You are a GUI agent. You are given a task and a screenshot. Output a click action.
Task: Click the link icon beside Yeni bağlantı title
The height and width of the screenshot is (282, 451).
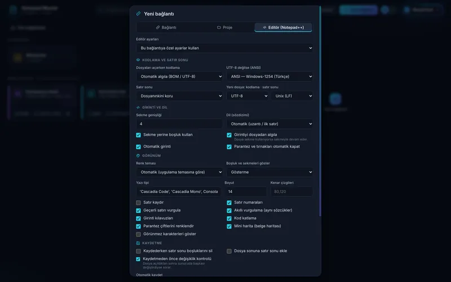tap(138, 14)
